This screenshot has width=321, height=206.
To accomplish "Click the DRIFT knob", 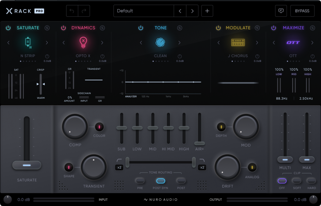I will pyautogui.click(x=227, y=167).
